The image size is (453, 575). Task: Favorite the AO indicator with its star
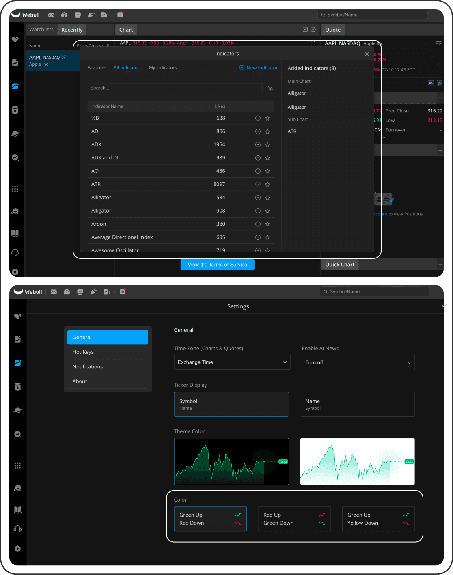267,171
